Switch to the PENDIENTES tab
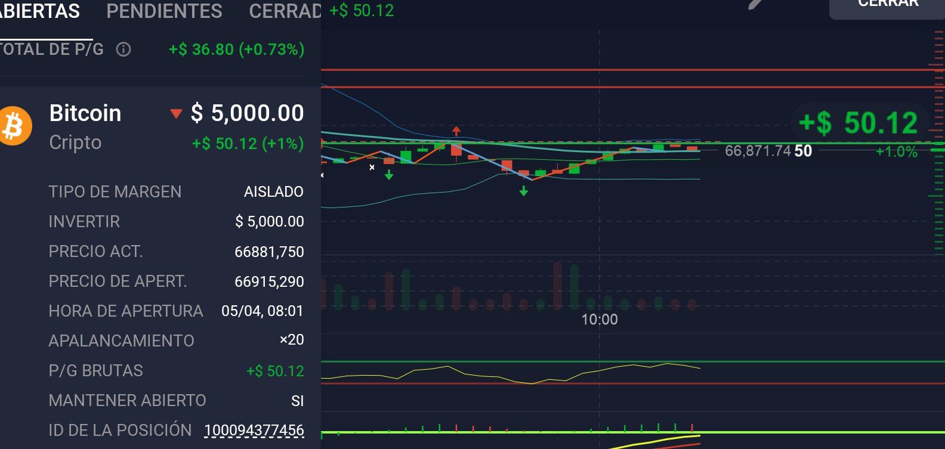945x449 pixels. click(x=164, y=11)
